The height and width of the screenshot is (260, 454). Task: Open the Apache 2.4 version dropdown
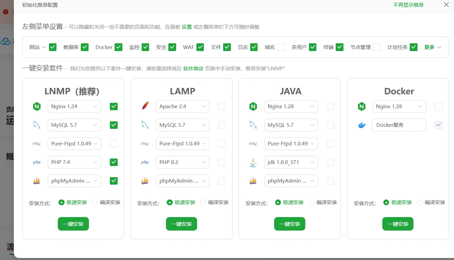pyautogui.click(x=183, y=107)
